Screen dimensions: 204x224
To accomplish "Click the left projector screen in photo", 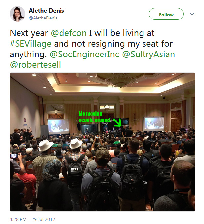I will tap(58, 127).
